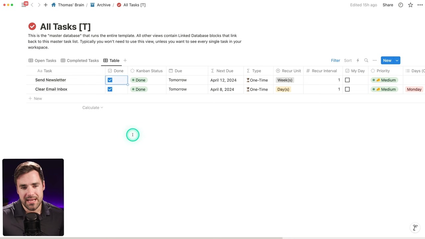
Task: Open automations lightning bolt icon
Action: (358, 60)
